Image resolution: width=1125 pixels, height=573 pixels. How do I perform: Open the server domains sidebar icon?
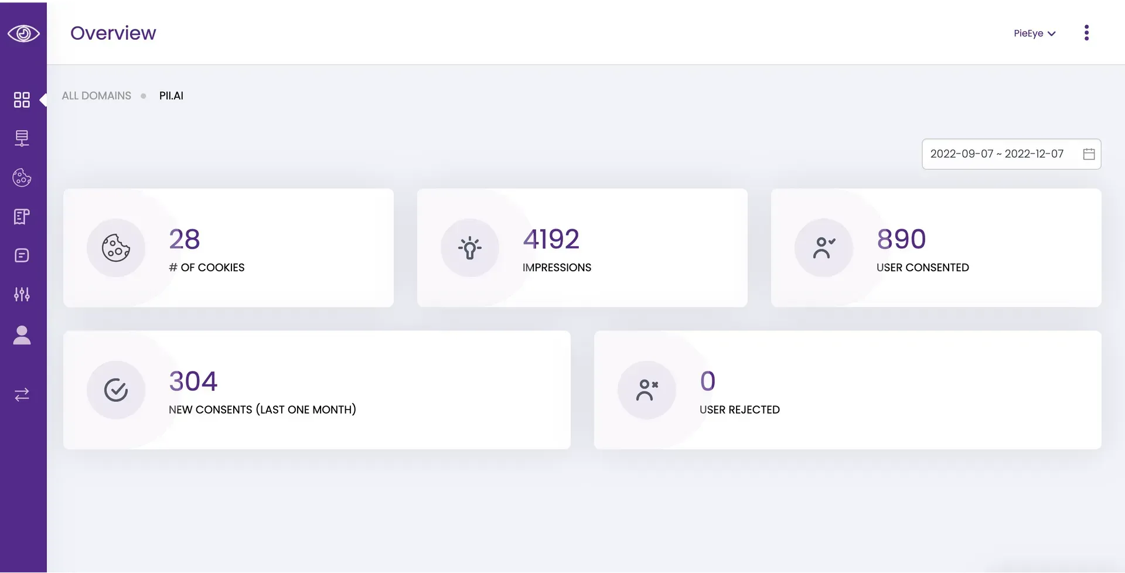pyautogui.click(x=22, y=138)
